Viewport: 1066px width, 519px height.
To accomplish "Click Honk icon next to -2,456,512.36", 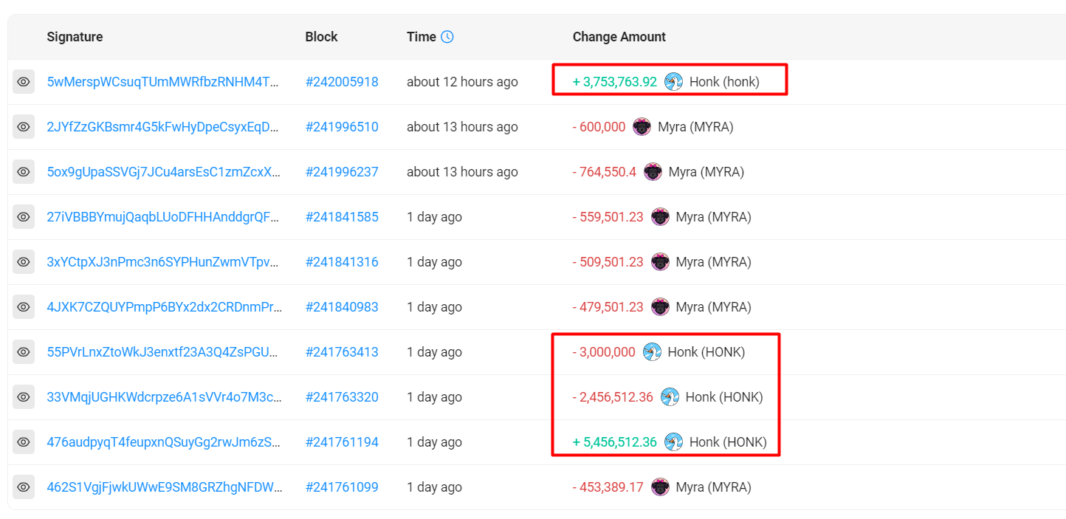I will (x=670, y=397).
